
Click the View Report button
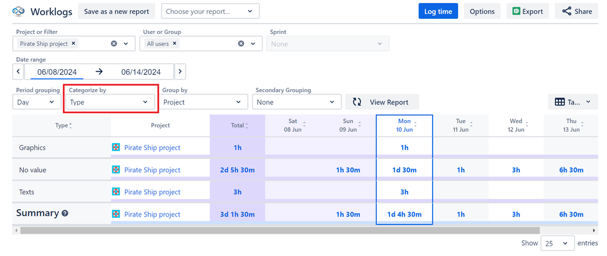click(x=382, y=103)
